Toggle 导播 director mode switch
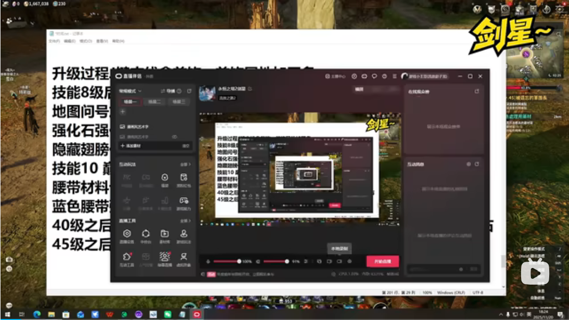 (170, 91)
